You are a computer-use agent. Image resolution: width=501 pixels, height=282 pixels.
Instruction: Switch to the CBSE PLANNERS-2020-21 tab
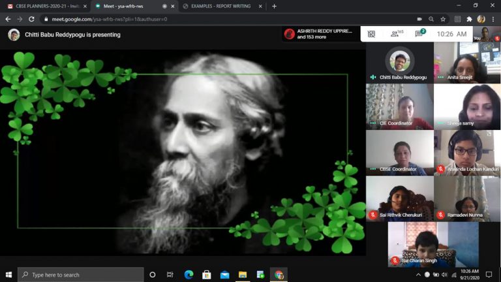[x=46, y=6]
